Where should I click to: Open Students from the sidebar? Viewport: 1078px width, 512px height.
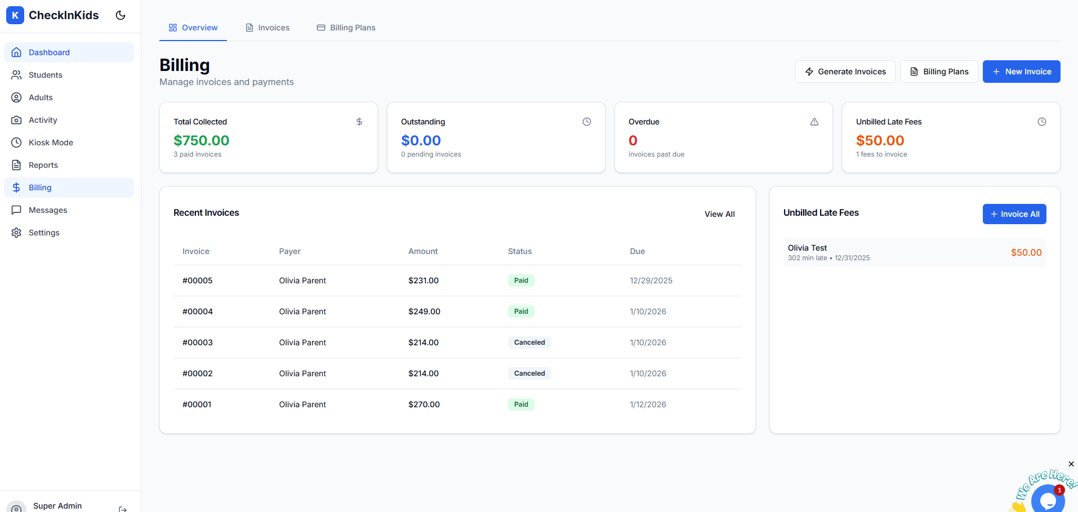pyautogui.click(x=69, y=75)
